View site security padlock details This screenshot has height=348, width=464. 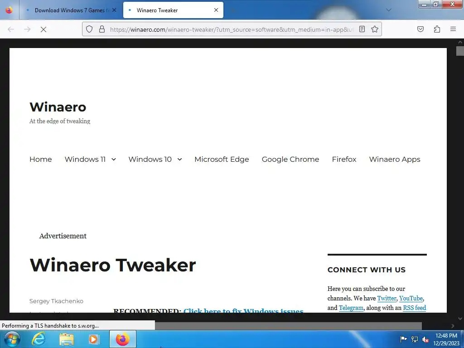tap(102, 29)
